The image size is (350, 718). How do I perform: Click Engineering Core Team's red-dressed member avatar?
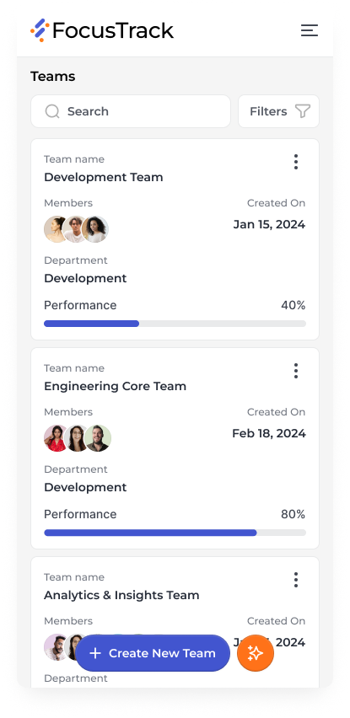click(56, 438)
